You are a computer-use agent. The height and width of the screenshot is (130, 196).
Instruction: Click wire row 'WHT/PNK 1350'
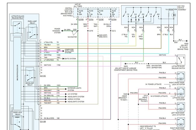coord(52,55)
